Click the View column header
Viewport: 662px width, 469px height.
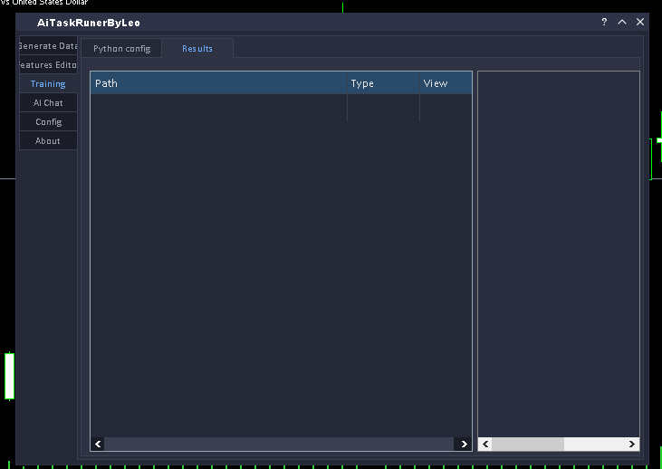click(444, 83)
